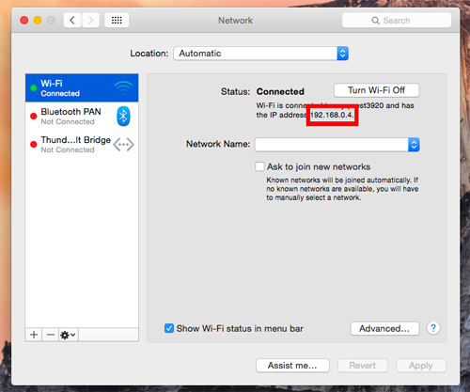Click the Assist me button
Image resolution: width=470 pixels, height=392 pixels.
point(292,366)
